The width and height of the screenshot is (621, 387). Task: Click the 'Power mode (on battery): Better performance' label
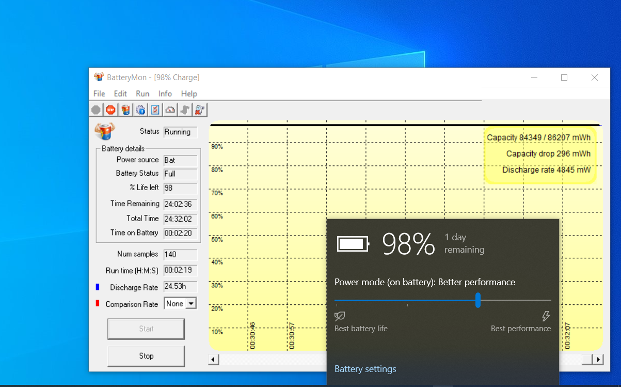[425, 282]
